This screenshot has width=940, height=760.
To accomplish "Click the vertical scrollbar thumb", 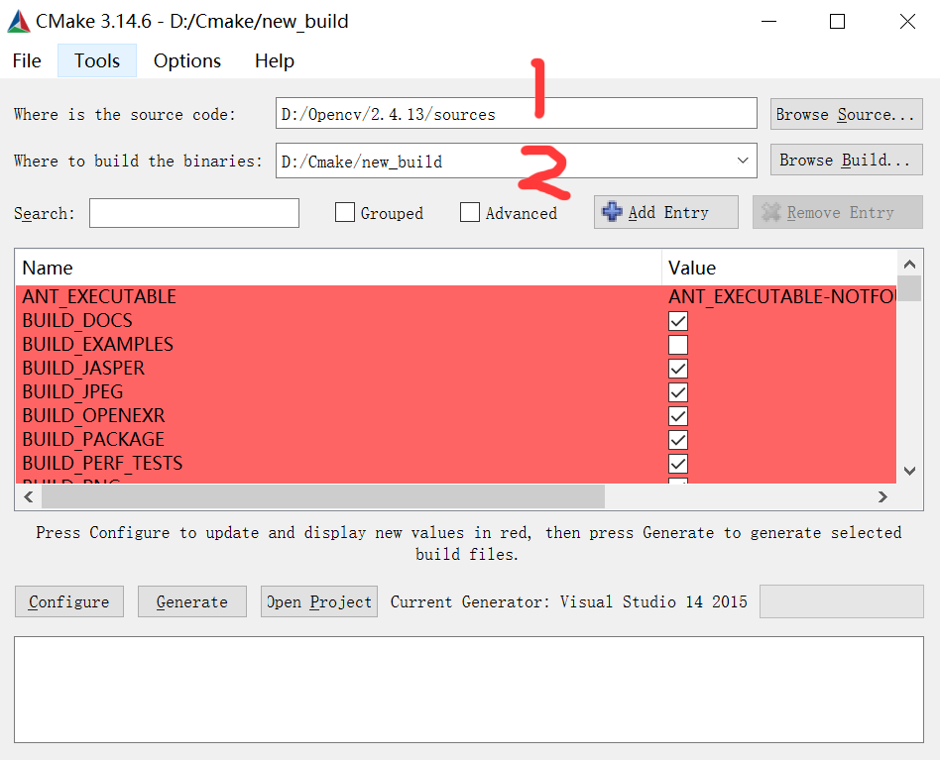I will click(909, 288).
